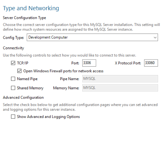Enable the Named Pipe checkbox
The width and height of the screenshot is (162, 146).
(x=13, y=79)
